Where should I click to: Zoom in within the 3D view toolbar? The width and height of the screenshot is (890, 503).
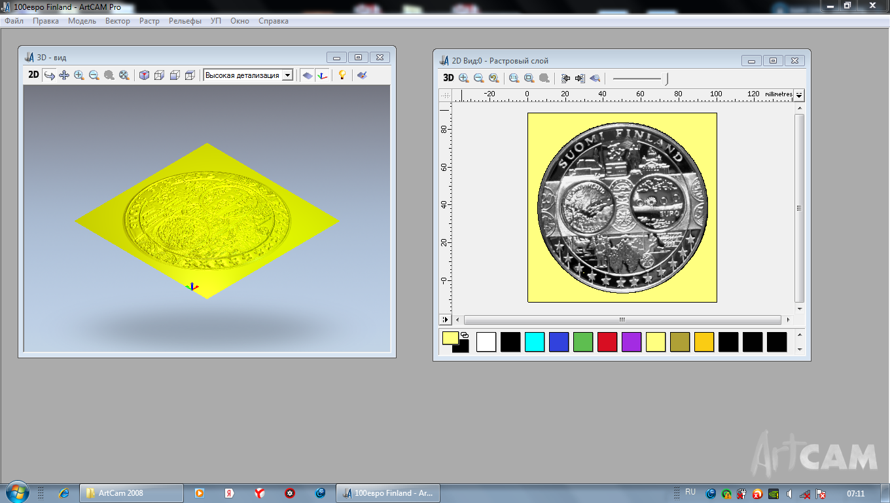(79, 75)
